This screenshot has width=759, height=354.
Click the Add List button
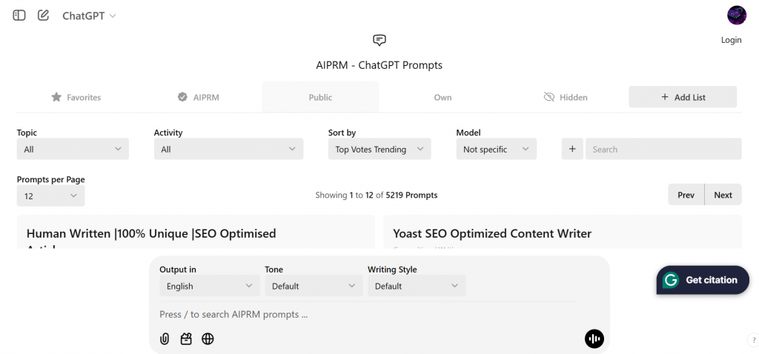(683, 97)
